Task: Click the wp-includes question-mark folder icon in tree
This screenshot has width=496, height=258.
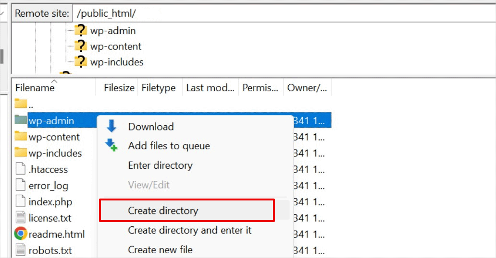Action: click(80, 62)
